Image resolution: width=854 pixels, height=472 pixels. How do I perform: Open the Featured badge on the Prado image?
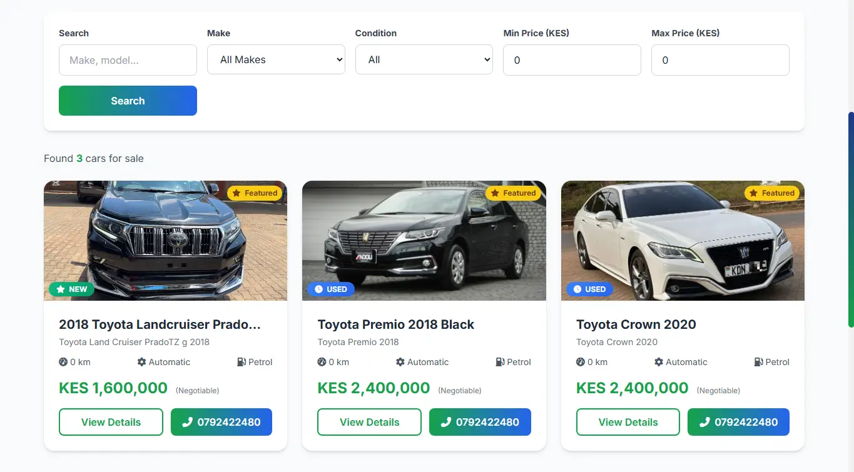[x=255, y=193]
